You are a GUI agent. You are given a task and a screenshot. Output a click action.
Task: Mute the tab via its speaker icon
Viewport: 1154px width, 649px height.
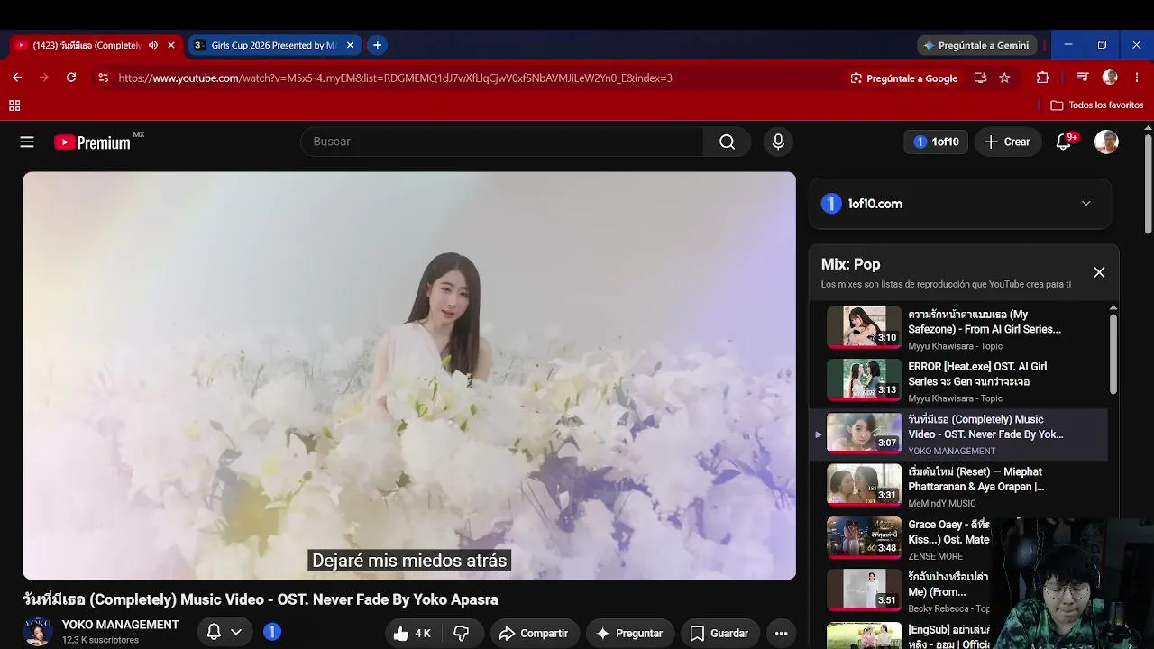click(x=153, y=45)
